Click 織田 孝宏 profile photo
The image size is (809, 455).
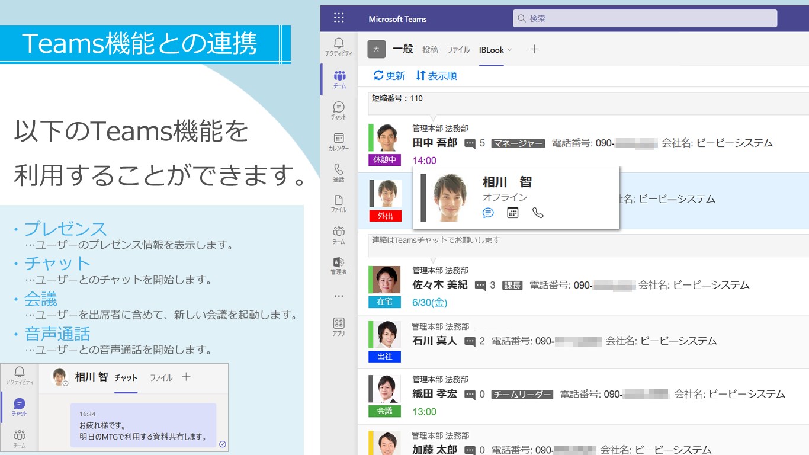[x=387, y=389]
